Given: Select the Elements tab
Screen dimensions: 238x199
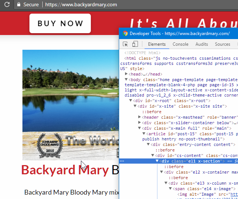Looking at the screenshot, I should pyautogui.click(x=157, y=44).
